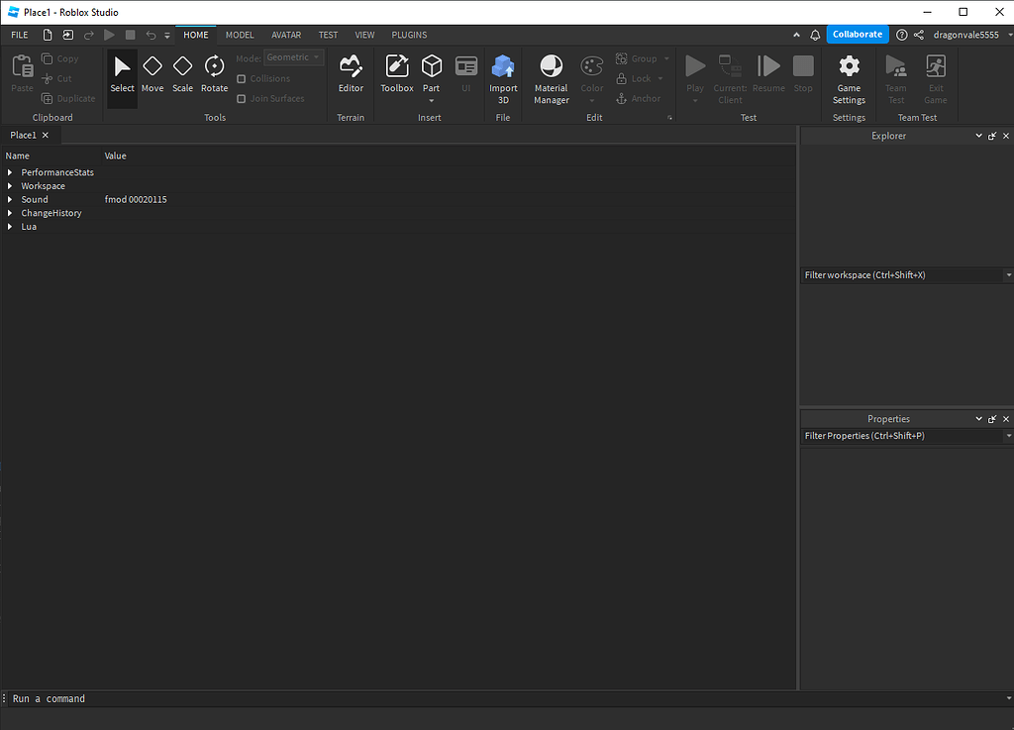Viewport: 1014px width, 730px height.
Task: Click the share icon near username
Action: point(918,35)
